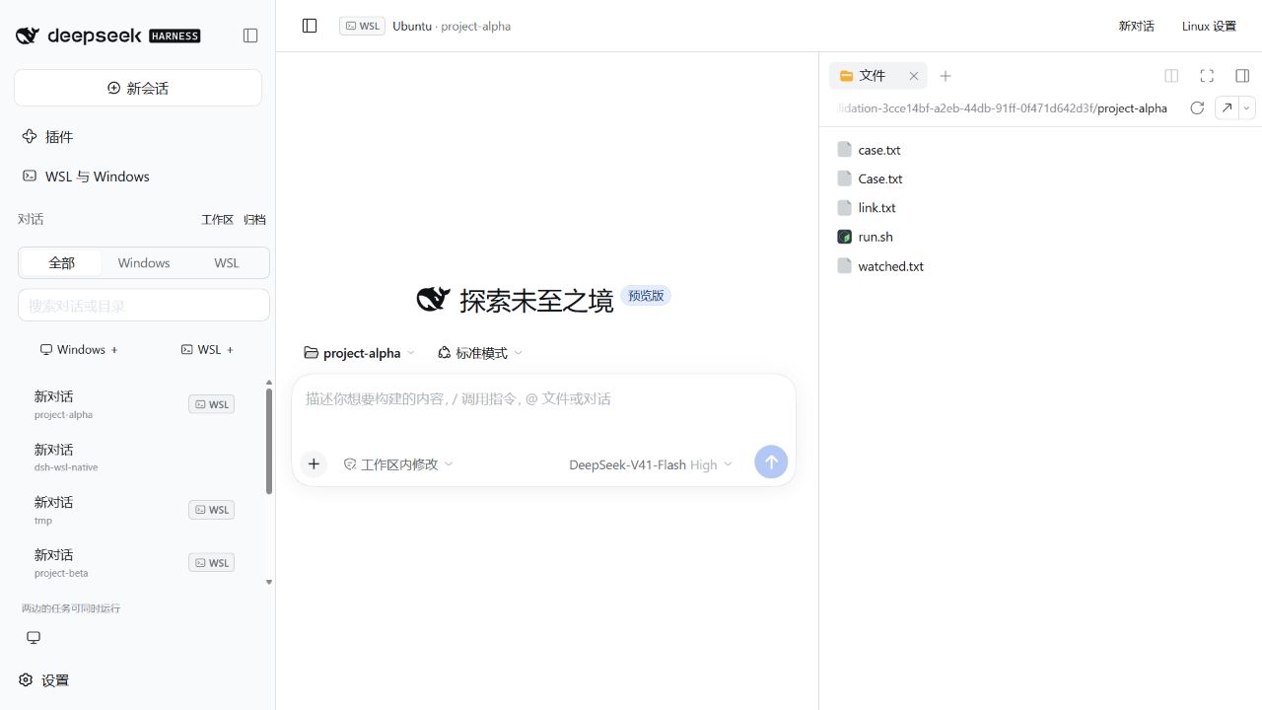Click the WSL badge in header
Screen dimensions: 1262x710
coord(362,26)
